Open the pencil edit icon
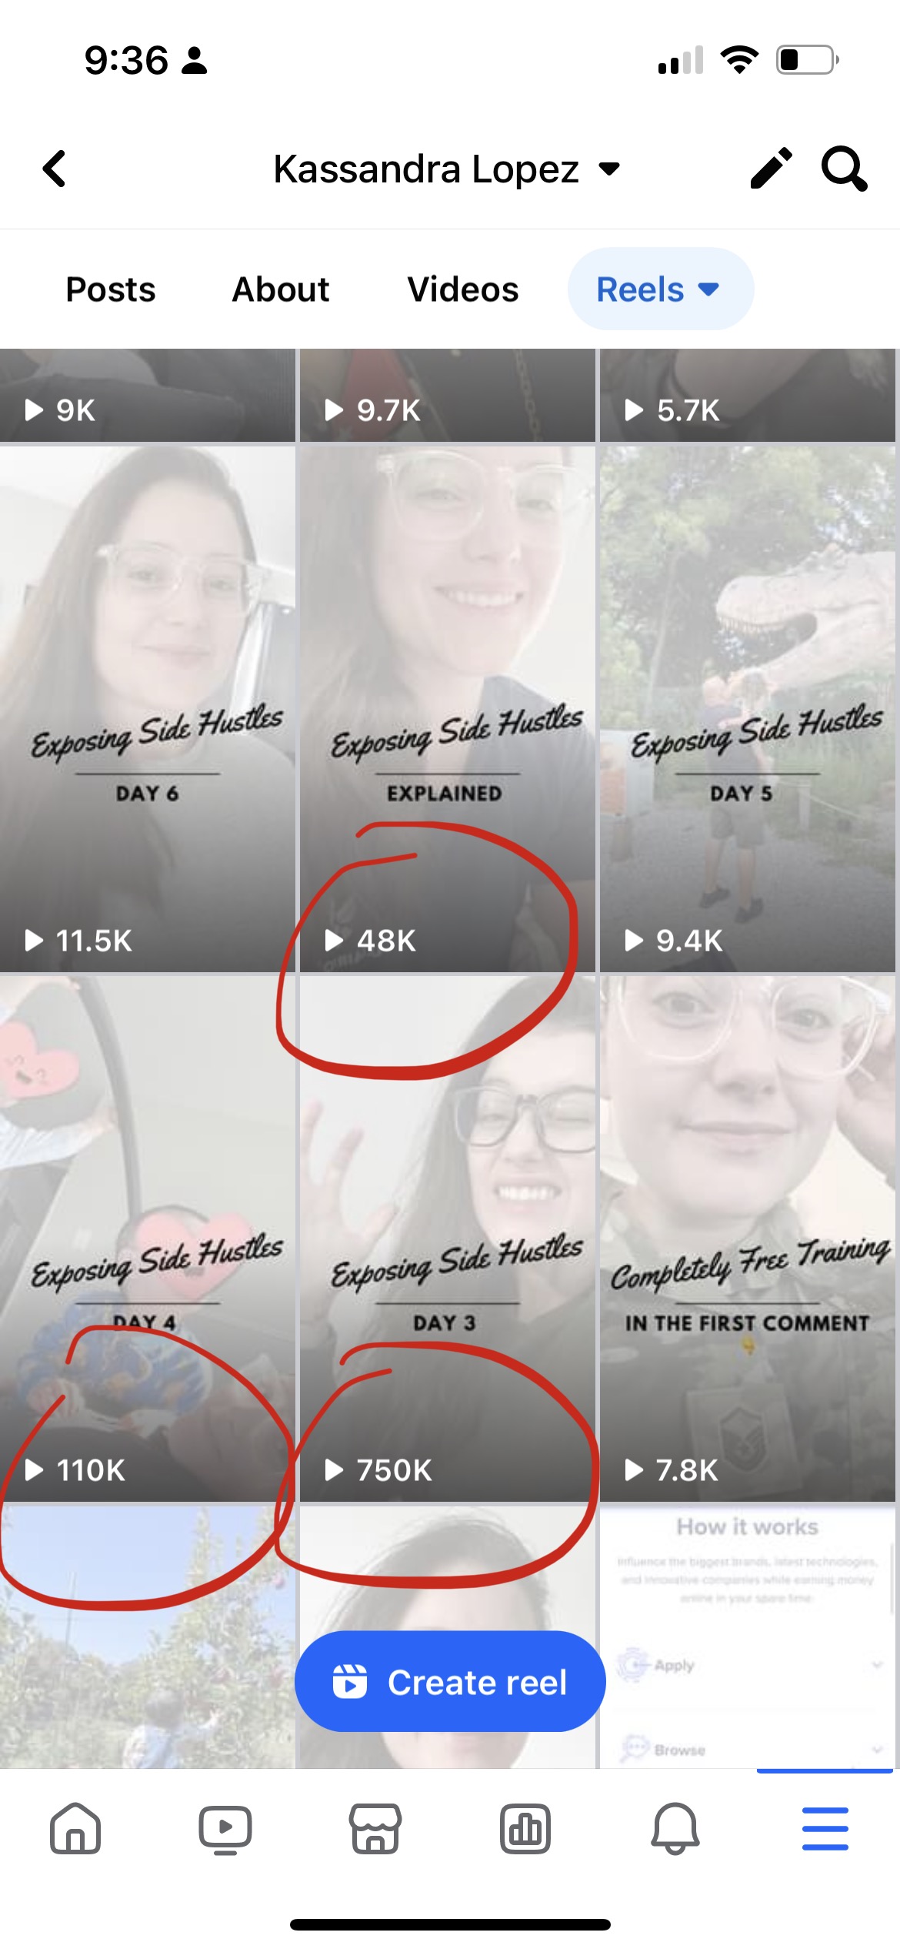This screenshot has height=1949, width=900. coord(771,168)
